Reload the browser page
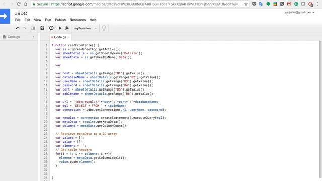The width and height of the screenshot is (322, 181). coord(19,4)
